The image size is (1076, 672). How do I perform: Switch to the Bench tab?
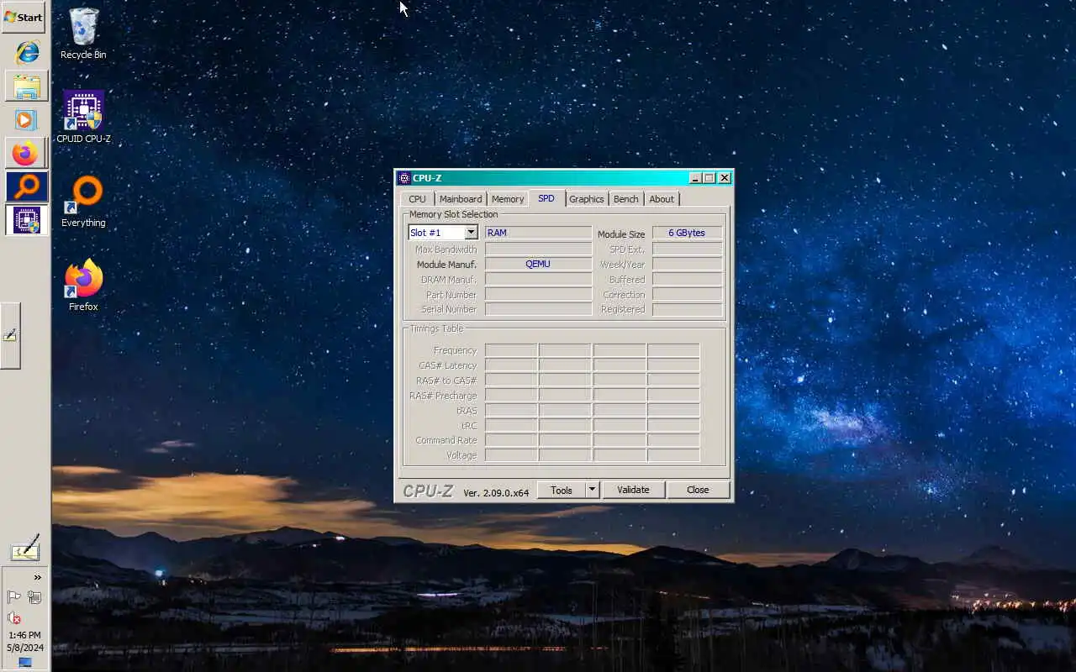pyautogui.click(x=625, y=199)
